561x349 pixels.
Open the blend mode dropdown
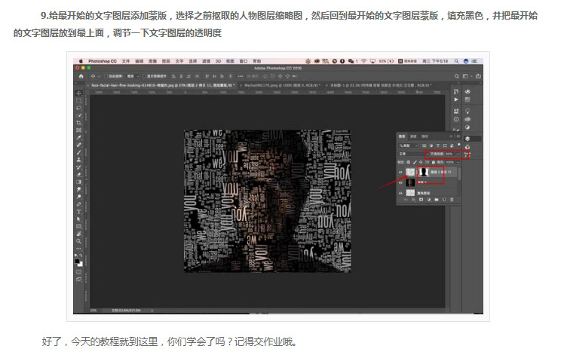click(413, 154)
